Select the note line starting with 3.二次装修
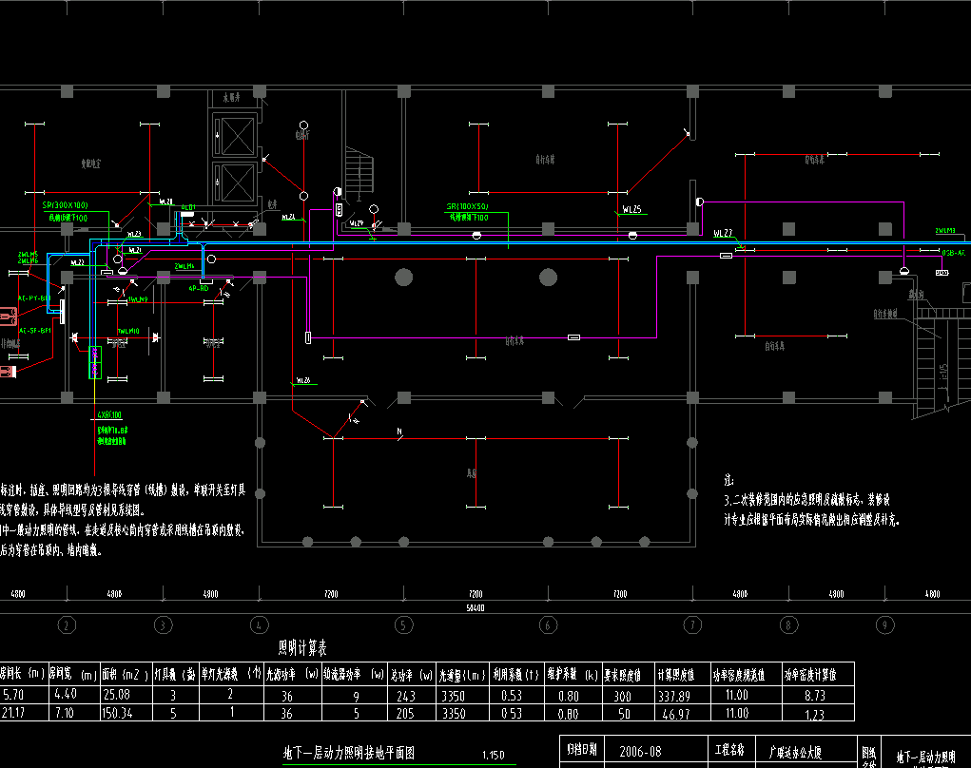Image resolution: width=971 pixels, height=768 pixels. coord(806,499)
